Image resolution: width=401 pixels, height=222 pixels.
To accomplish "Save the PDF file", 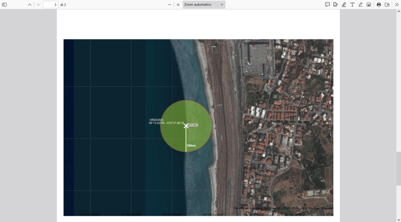I will [x=387, y=5].
